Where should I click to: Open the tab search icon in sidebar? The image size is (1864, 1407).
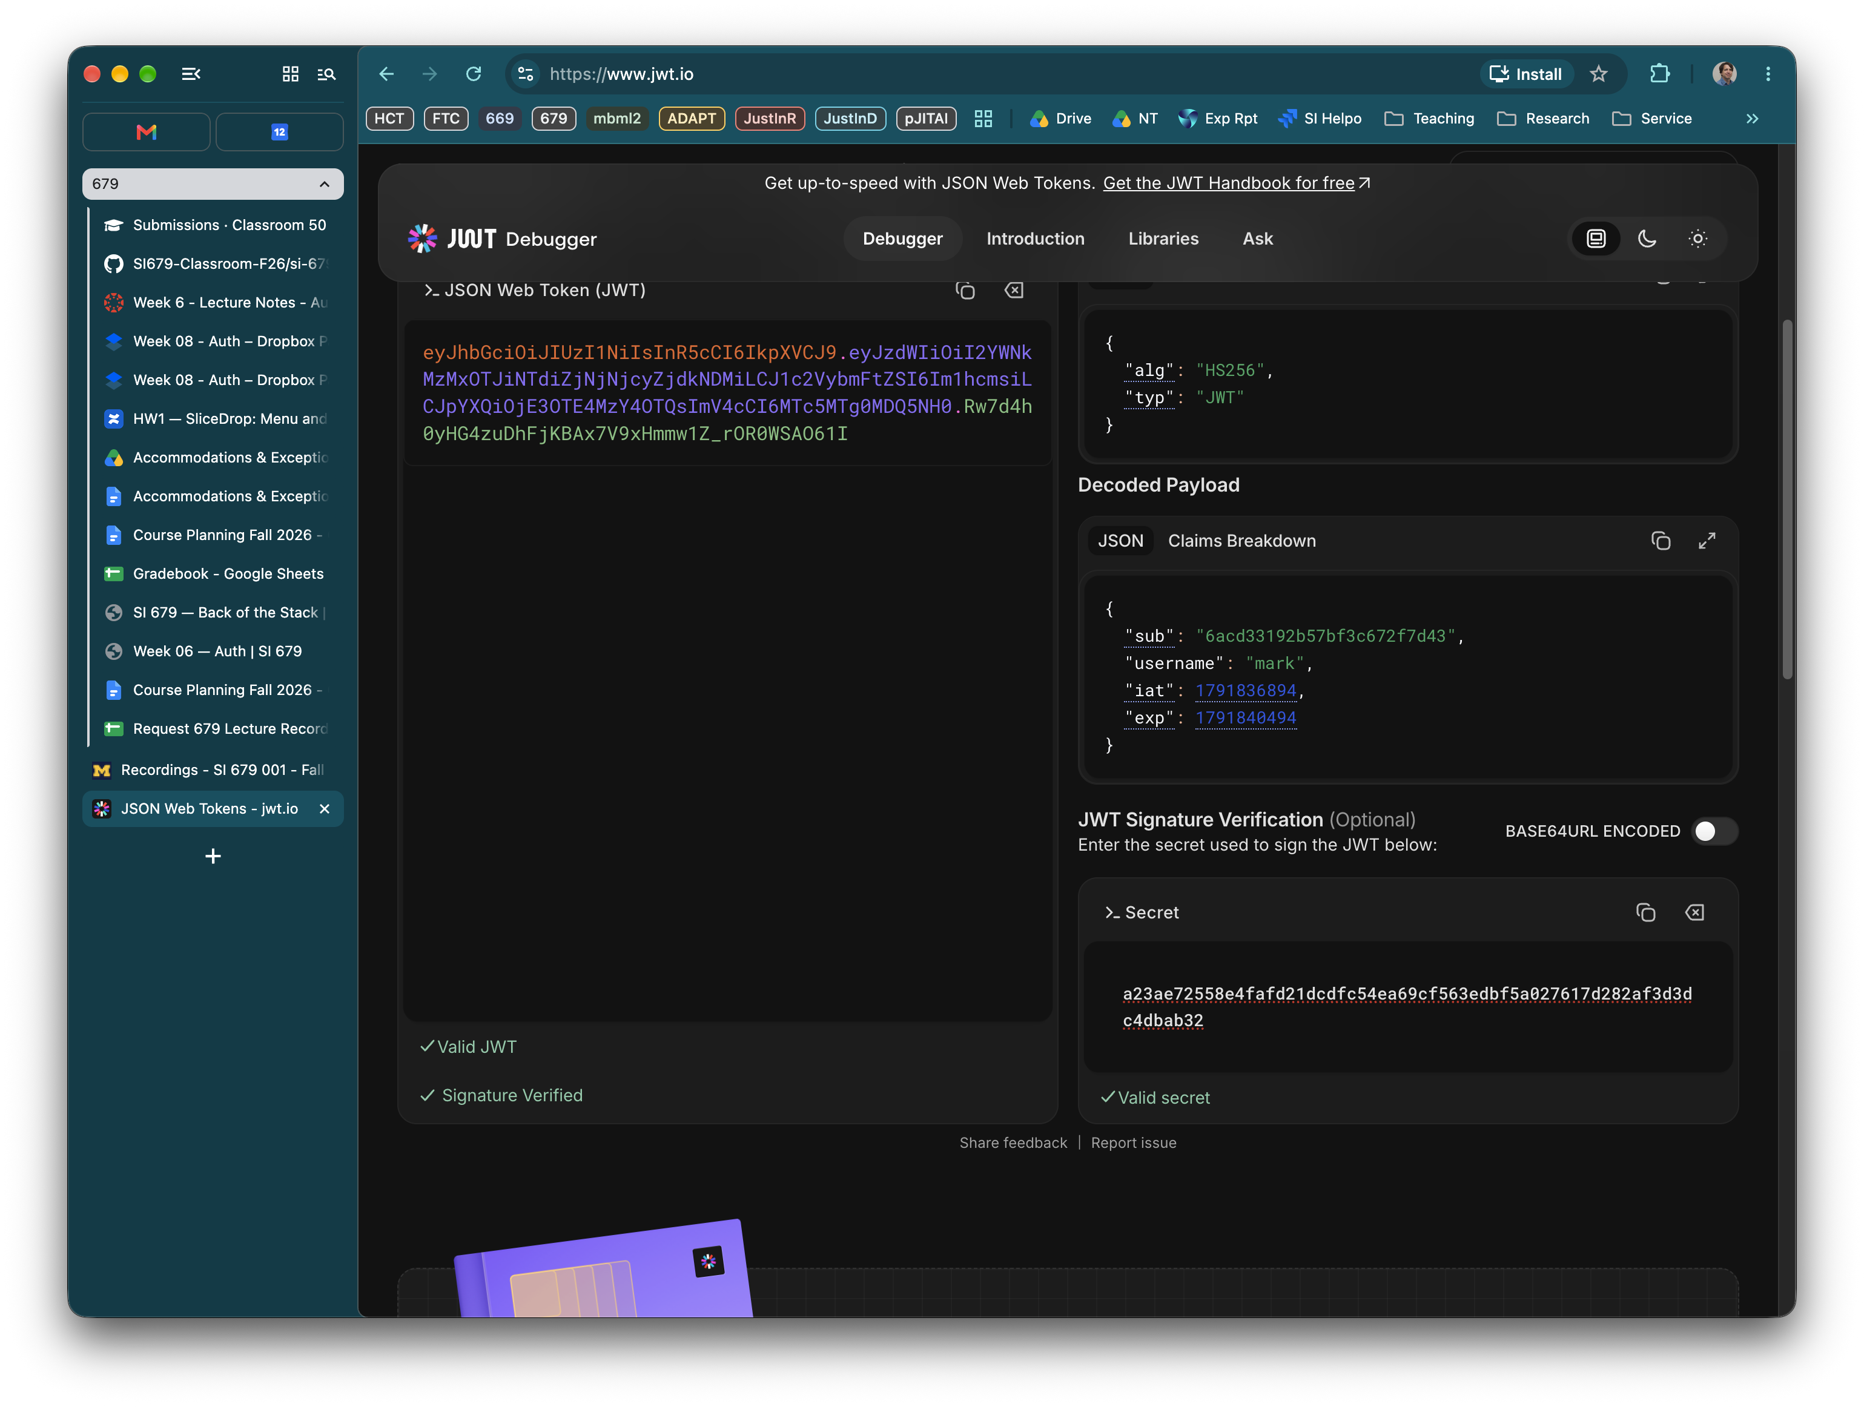(x=326, y=74)
